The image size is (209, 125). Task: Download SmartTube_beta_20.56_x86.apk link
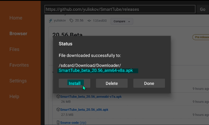84,110
